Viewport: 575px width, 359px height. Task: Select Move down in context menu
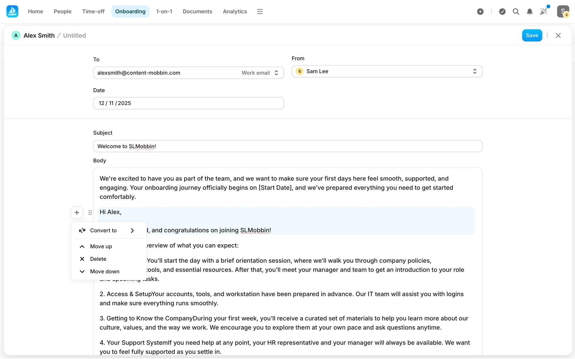click(105, 272)
